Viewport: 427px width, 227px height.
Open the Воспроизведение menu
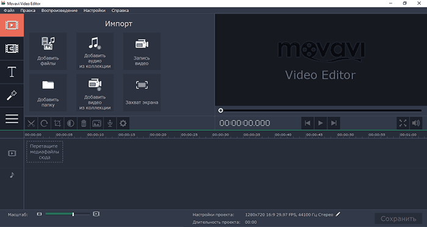tap(59, 10)
